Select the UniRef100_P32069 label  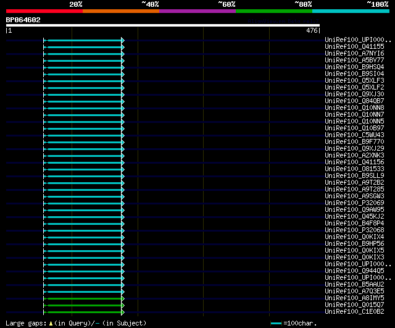(354, 203)
